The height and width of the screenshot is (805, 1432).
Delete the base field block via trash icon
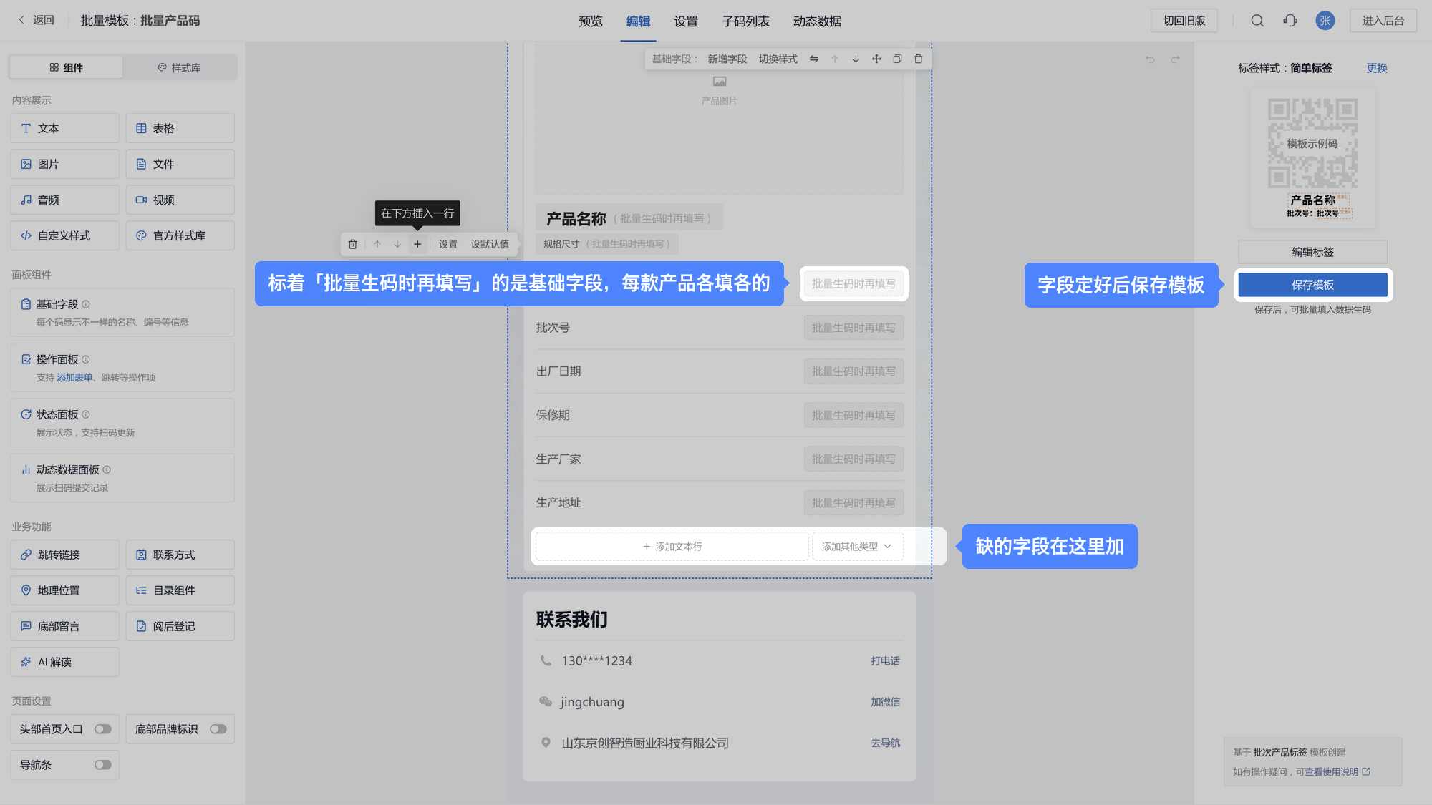click(x=919, y=59)
